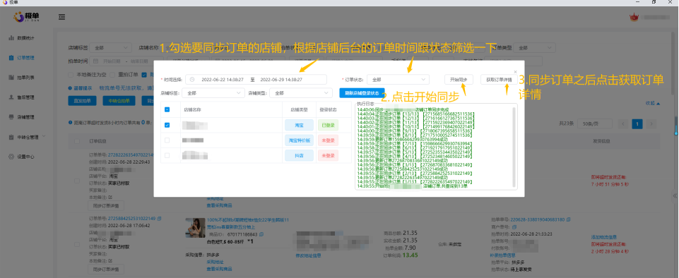679x278 pixels.
Task: Open background 订单类型 dropdown at top right
Action: [x=534, y=47]
